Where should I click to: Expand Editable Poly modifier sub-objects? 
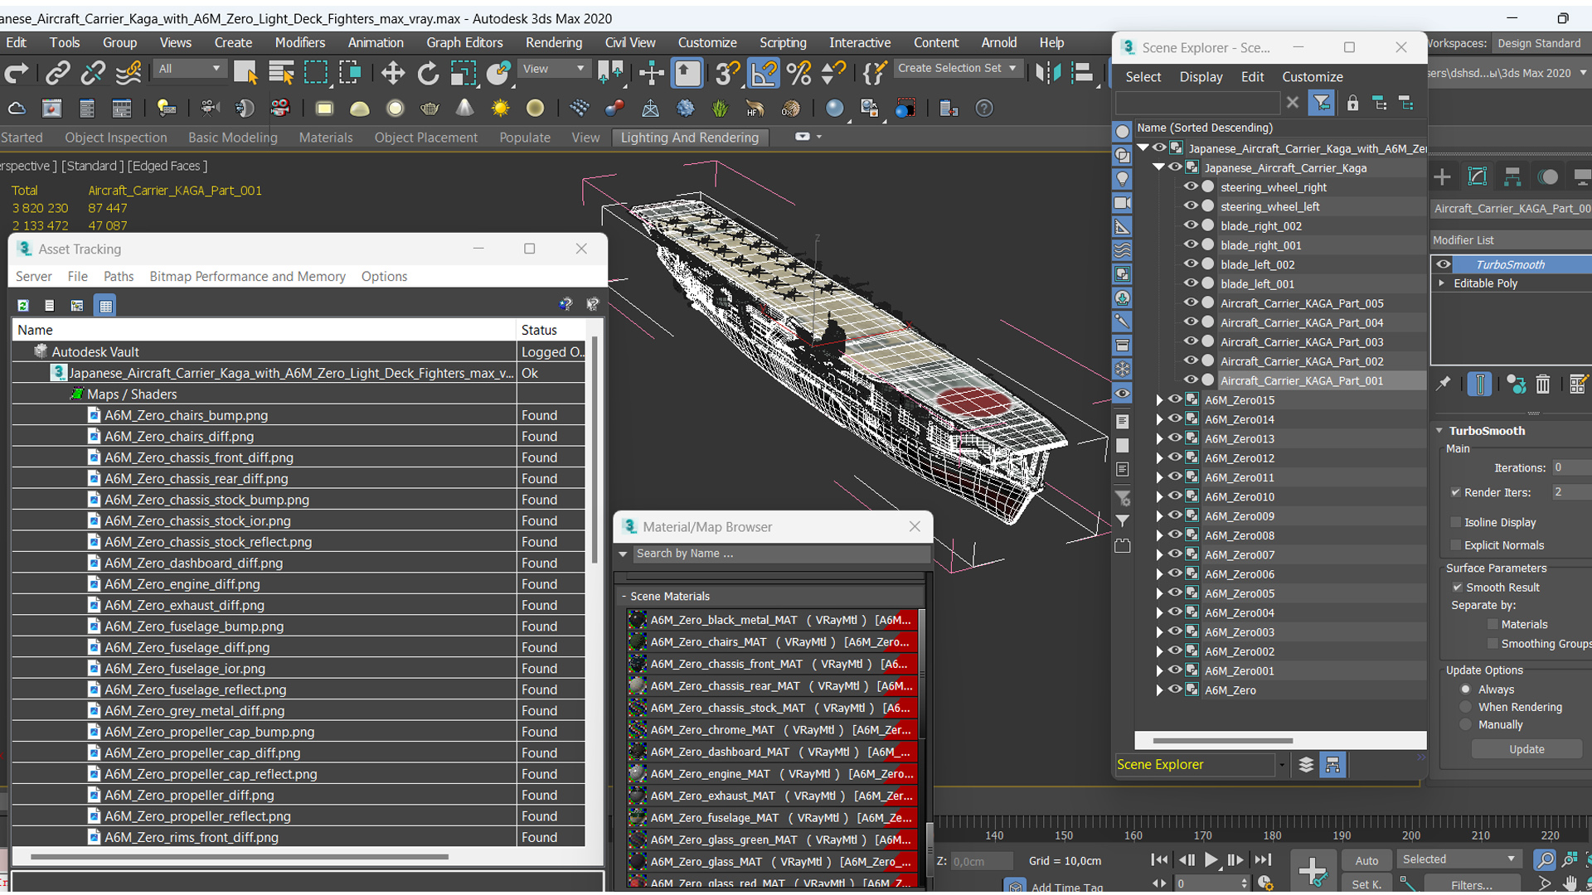(1442, 283)
